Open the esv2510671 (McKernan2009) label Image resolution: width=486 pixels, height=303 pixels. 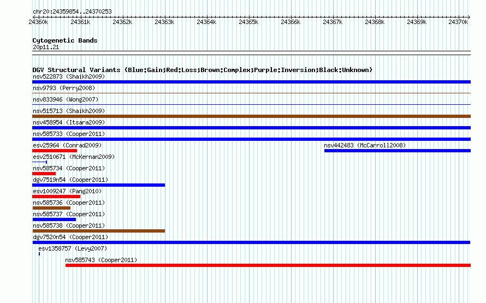pos(74,157)
